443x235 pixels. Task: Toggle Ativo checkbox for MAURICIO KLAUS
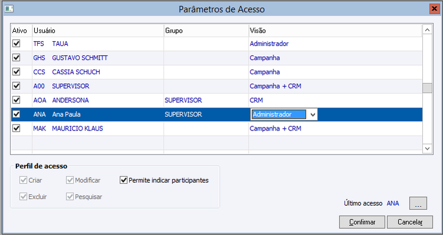tap(17, 128)
